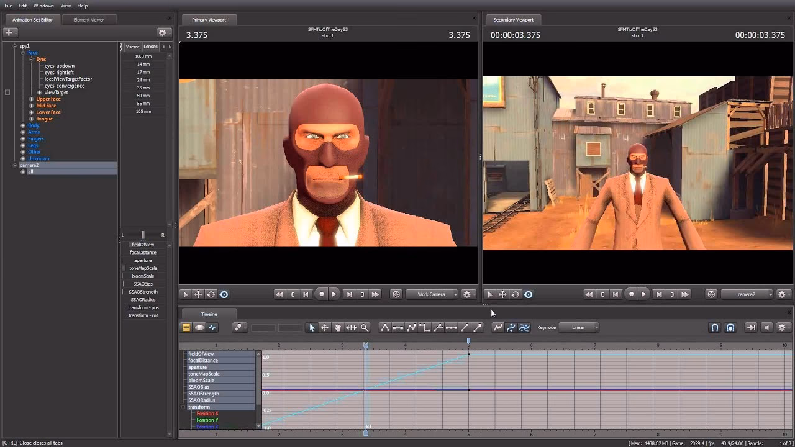The width and height of the screenshot is (795, 447).
Task: Click the L-R balance slider handle
Action: coord(143,235)
